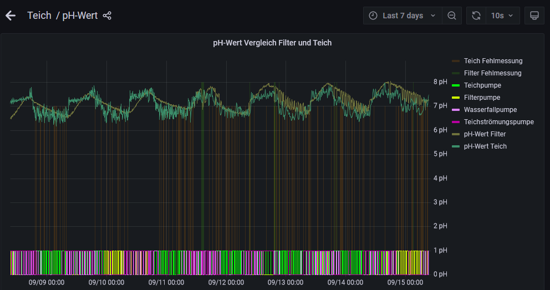550x290 pixels.
Task: Open the panel title menu pH-Wert Vergleich
Action: click(272, 43)
